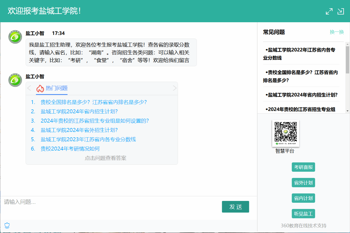The image size is (350, 233).
Task: Open the 考研喜报 button
Action: [303, 167]
